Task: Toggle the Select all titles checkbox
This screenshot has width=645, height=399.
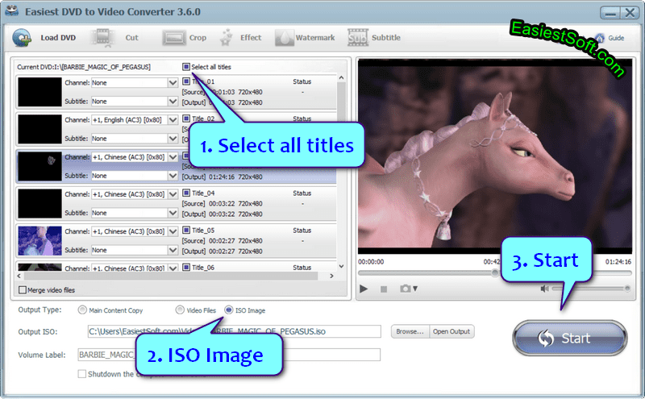Action: [186, 67]
